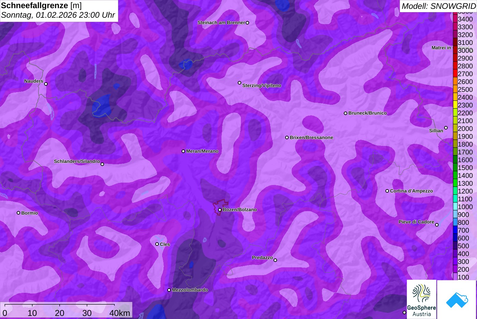
Task: Select the Sillian location dot
Action: [x=446, y=128]
